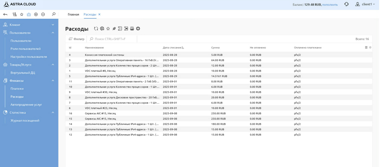Click the circled plus icon above sidebar
The width and height of the screenshot is (380, 167).
click(36, 14)
